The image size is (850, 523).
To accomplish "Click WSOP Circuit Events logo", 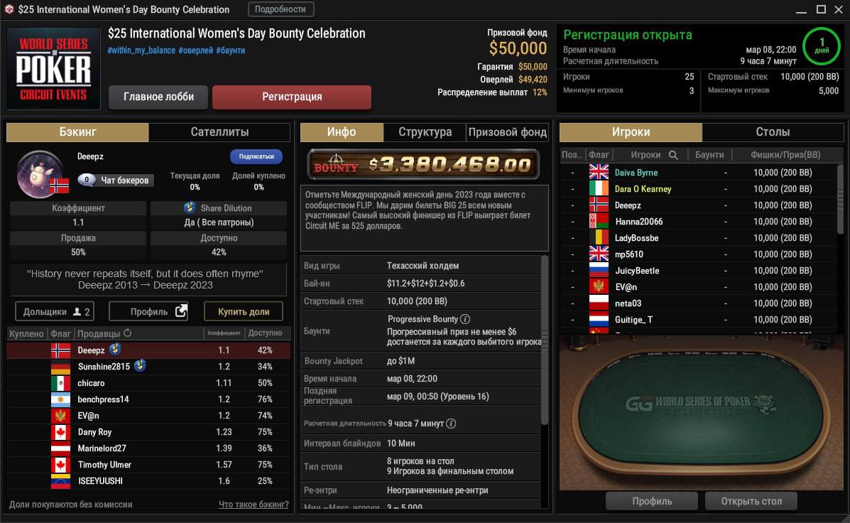I will click(x=53, y=69).
